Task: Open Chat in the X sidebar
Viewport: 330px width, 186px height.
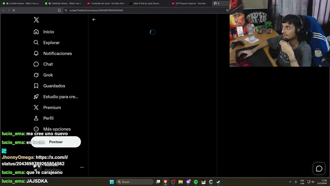Action: [x=43, y=64]
